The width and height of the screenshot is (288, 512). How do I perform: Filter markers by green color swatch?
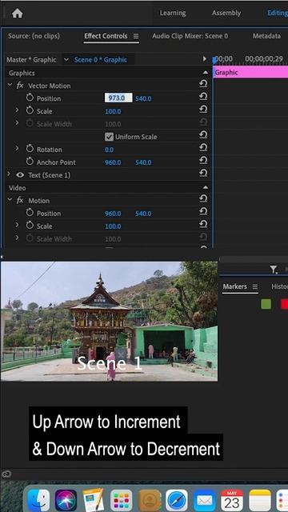[x=266, y=304]
